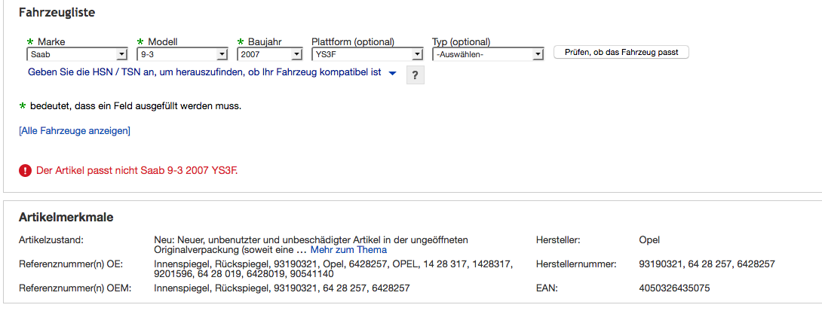This screenshot has height=314, width=822.
Task: Open the Typ dropdown showing -Auswählen-
Action: click(x=487, y=54)
